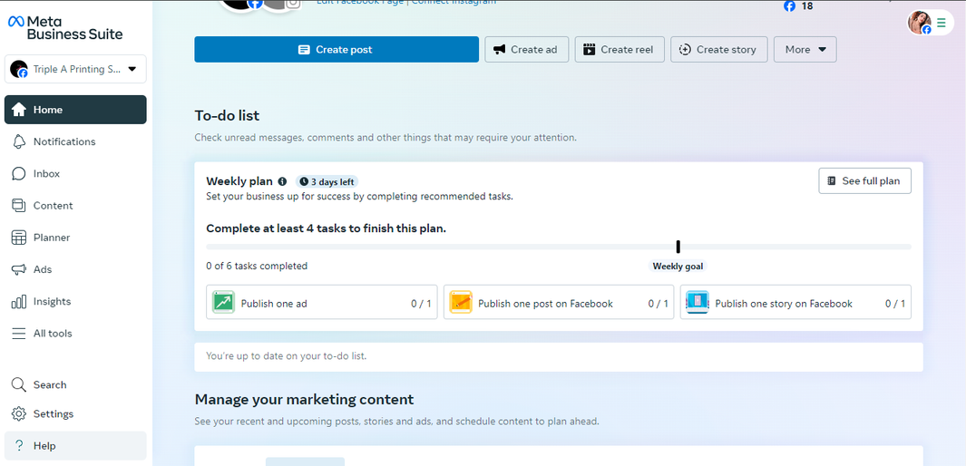This screenshot has height=466, width=966.
Task: Click the Weekly plan info icon
Action: (x=282, y=181)
